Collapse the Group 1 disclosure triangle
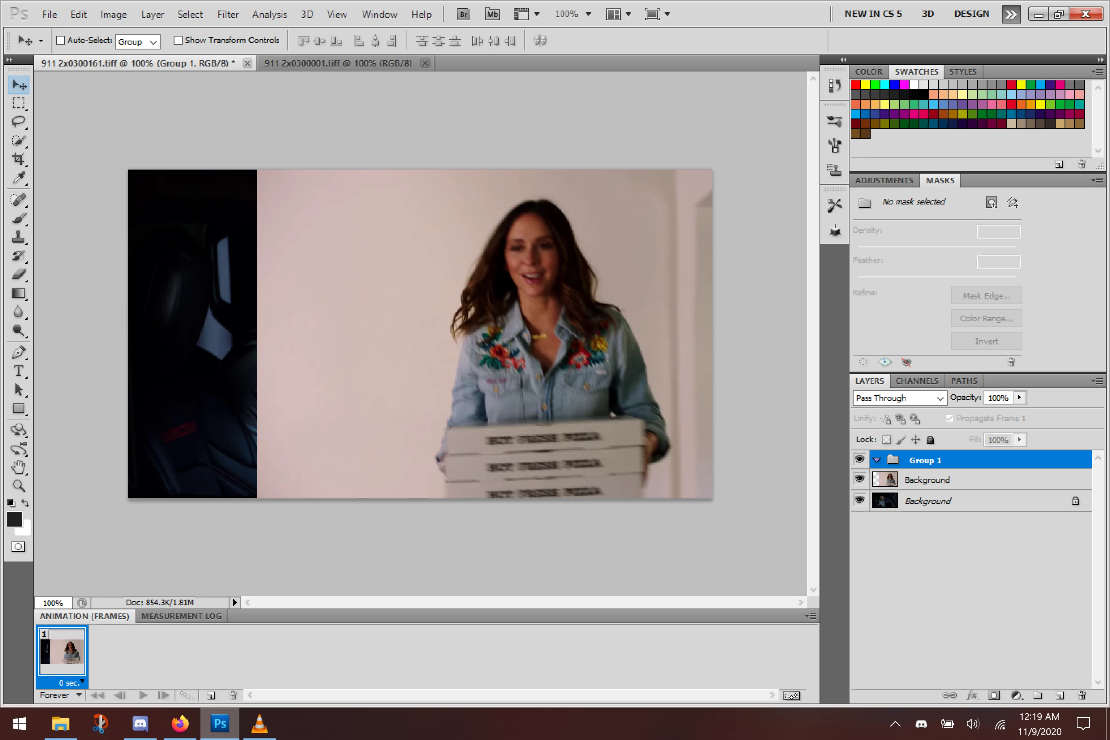 (877, 460)
